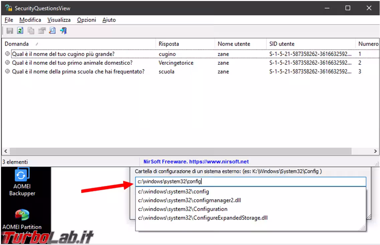The height and width of the screenshot is (245, 380).
Task: Choose c:\windows\system32\Configuration from suggestions
Action: (x=182, y=209)
